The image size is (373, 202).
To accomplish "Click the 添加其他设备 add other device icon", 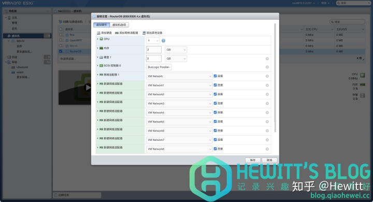I will (144, 33).
